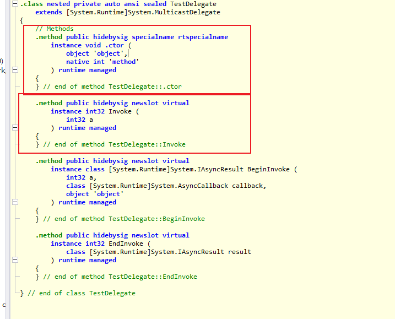Viewport: 395px width, 319px height.
Task: Click the '// Methods' comment
Action: (55, 29)
